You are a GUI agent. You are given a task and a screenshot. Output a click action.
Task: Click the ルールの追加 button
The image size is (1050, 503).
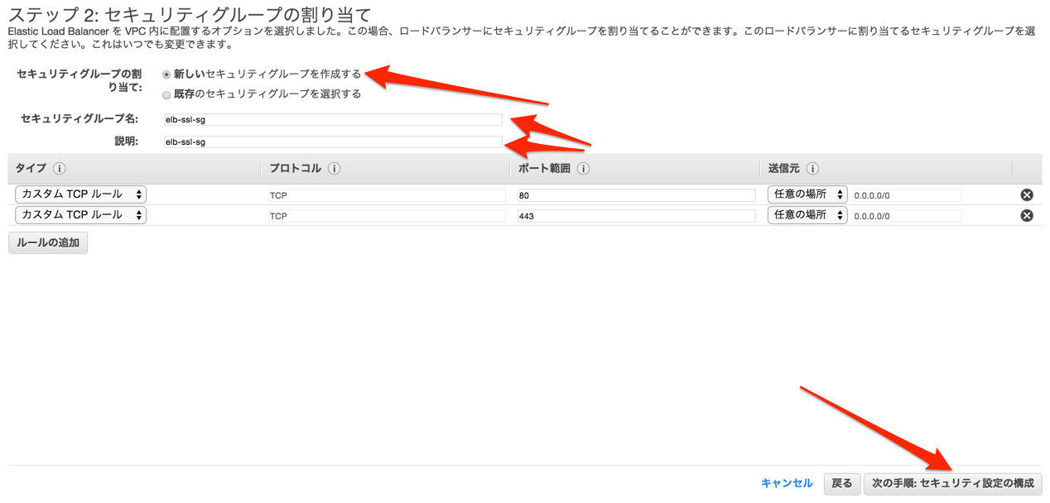point(47,242)
